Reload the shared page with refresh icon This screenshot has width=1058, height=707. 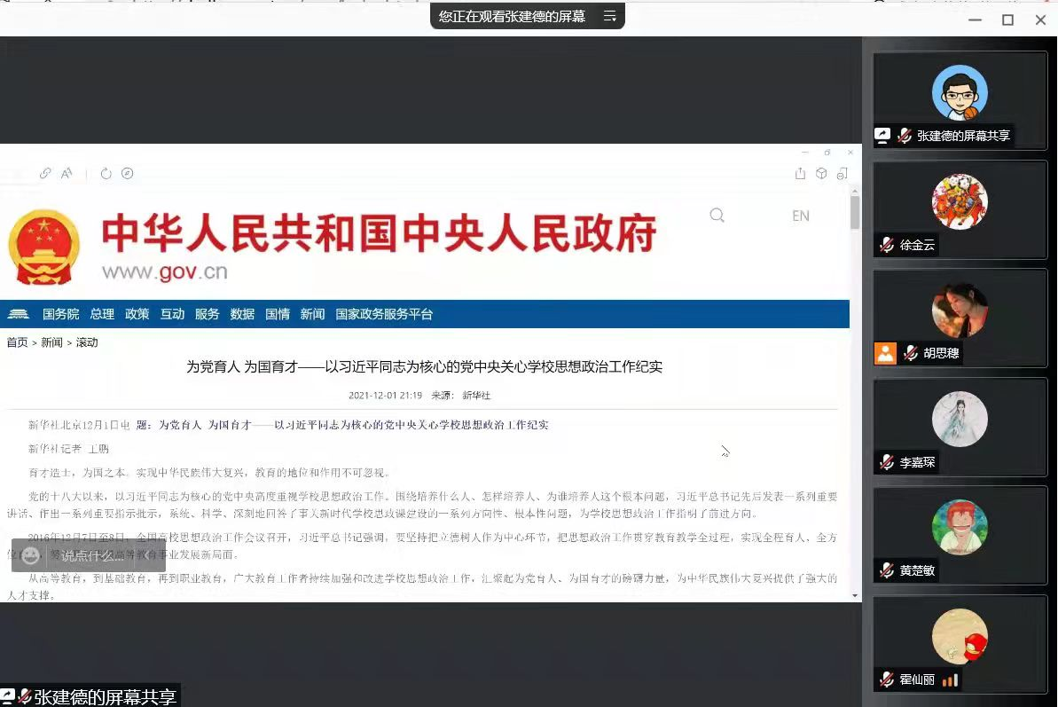[x=106, y=173]
